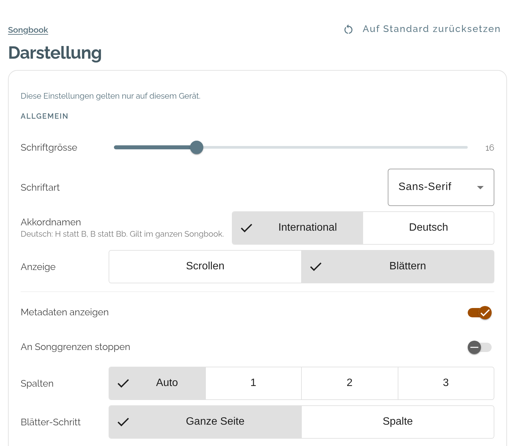Toggle 'Metadaten anzeigen' switch
515x446 pixels.
[x=480, y=313]
